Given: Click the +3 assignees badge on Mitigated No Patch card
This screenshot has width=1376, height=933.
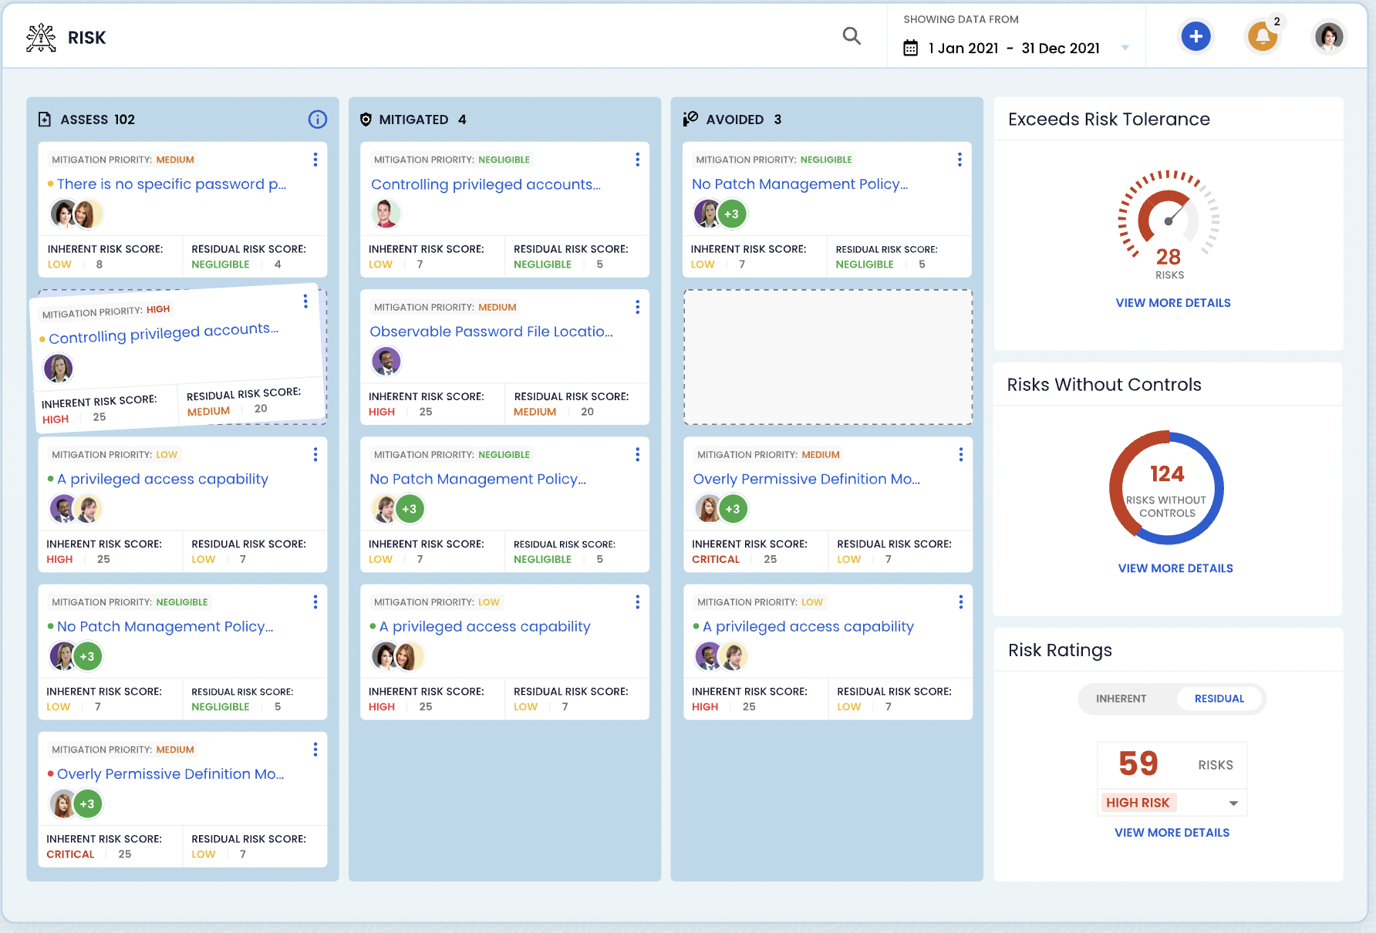Looking at the screenshot, I should click(x=410, y=509).
